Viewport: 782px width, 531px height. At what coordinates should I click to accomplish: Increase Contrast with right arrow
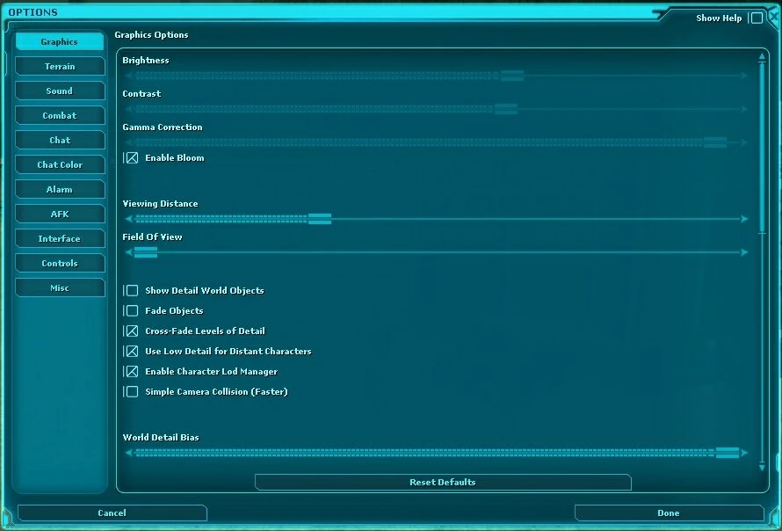coord(744,109)
